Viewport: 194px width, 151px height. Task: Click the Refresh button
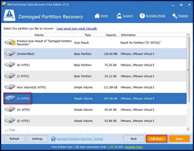coord(15,139)
